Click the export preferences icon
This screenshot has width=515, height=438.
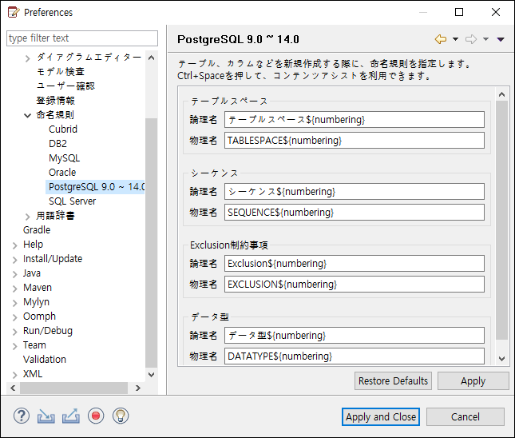(71, 416)
